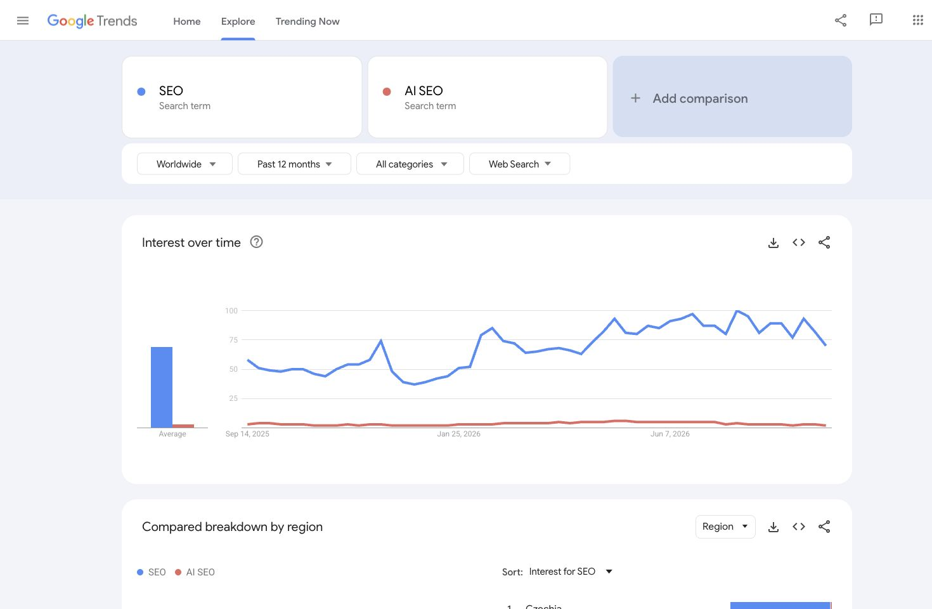Open the hamburger main menu
The width and height of the screenshot is (932, 609).
coord(23,21)
